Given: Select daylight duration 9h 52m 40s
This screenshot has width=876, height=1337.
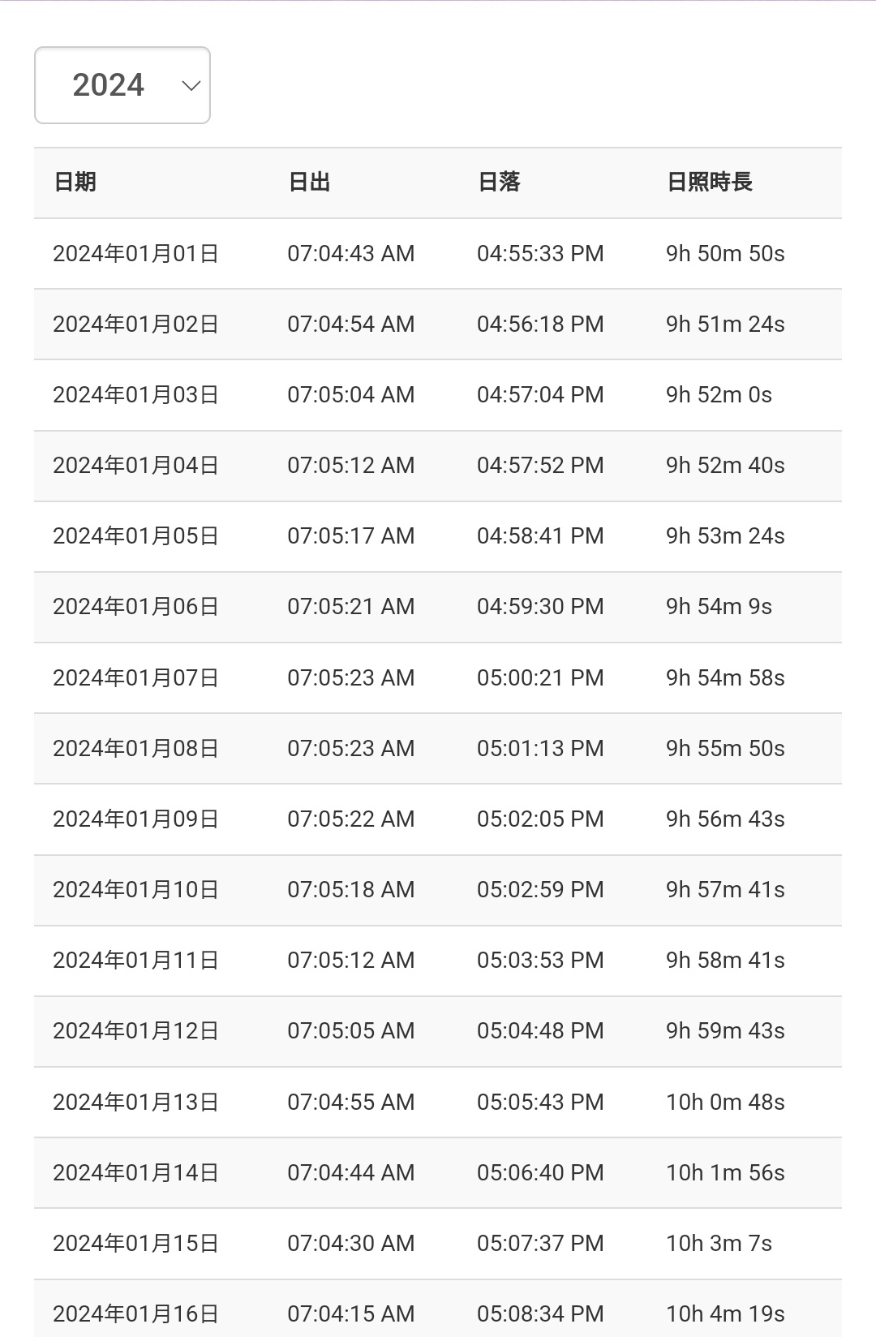Looking at the screenshot, I should (725, 466).
